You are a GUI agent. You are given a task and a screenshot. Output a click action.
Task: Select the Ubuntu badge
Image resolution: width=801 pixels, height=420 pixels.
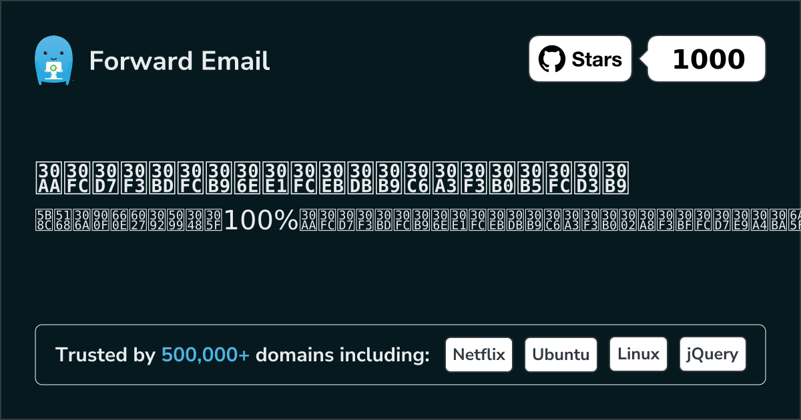[x=561, y=355]
